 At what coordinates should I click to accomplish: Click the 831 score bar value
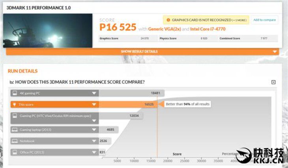102,152
